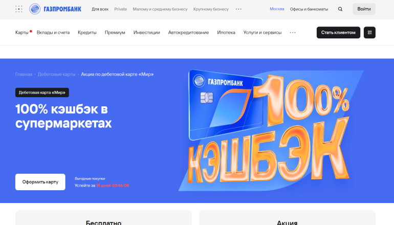Click the Акция card heading
Screen dimensions: 394x225
[287, 222]
